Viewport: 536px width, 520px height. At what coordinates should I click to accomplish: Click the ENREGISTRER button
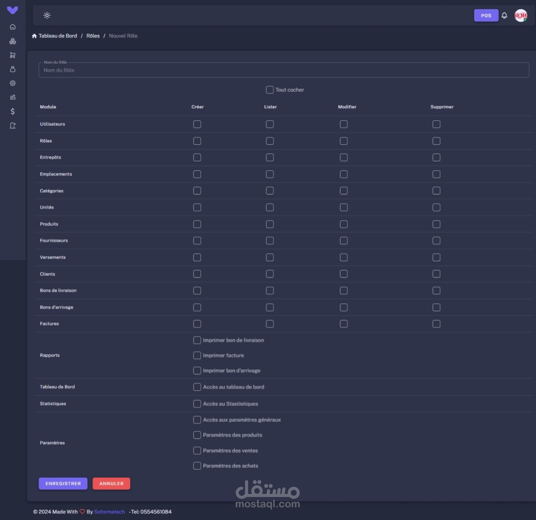click(63, 484)
